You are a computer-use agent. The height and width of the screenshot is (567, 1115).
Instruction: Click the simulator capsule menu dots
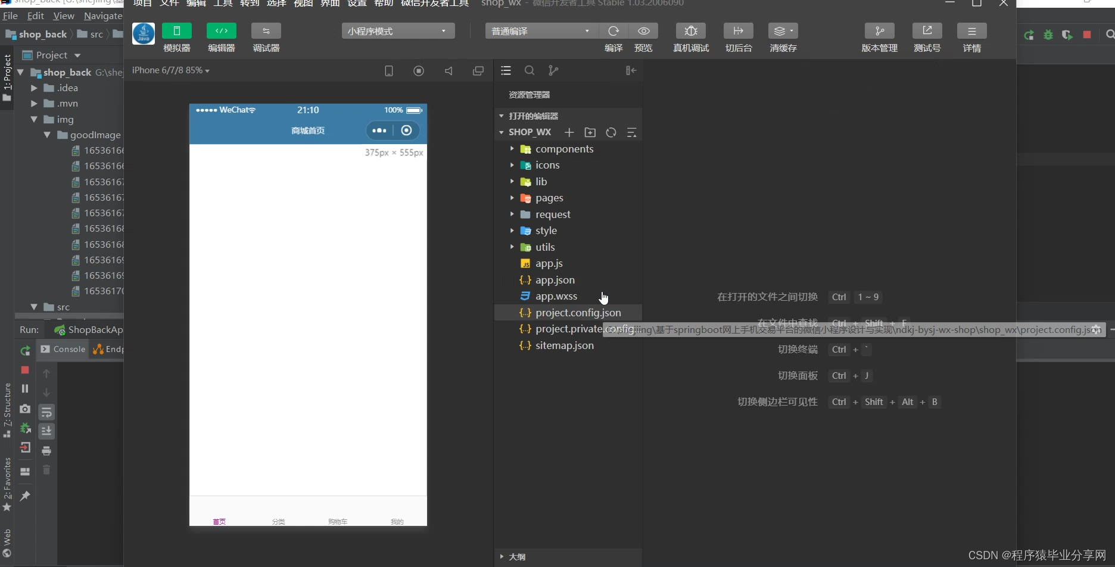pyautogui.click(x=379, y=130)
